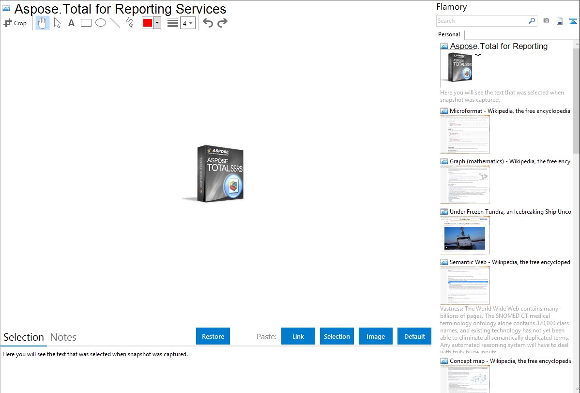Click the icon next to Microformat entry
Viewport: 580px width, 393px height.
point(444,111)
